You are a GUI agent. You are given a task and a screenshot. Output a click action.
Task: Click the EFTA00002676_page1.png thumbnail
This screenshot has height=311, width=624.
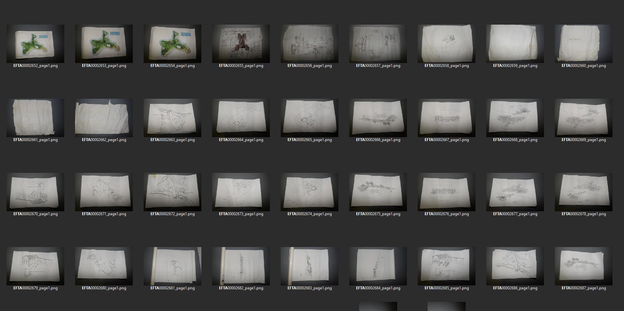447,192
